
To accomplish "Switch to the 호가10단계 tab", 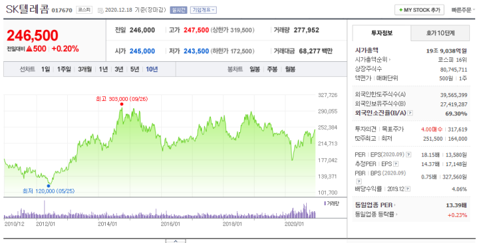I will click(441, 33).
